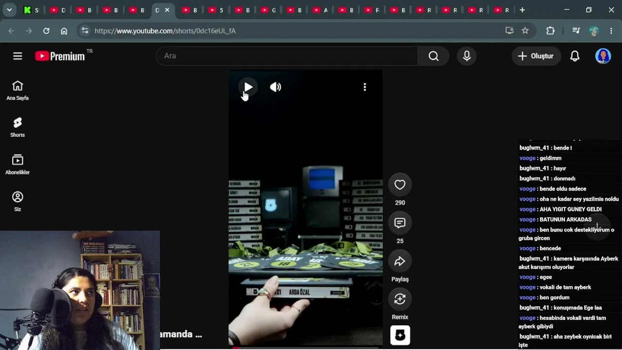Image resolution: width=622 pixels, height=350 pixels.
Task: Open Ana Sayfa in the sidebar
Action: 18,91
